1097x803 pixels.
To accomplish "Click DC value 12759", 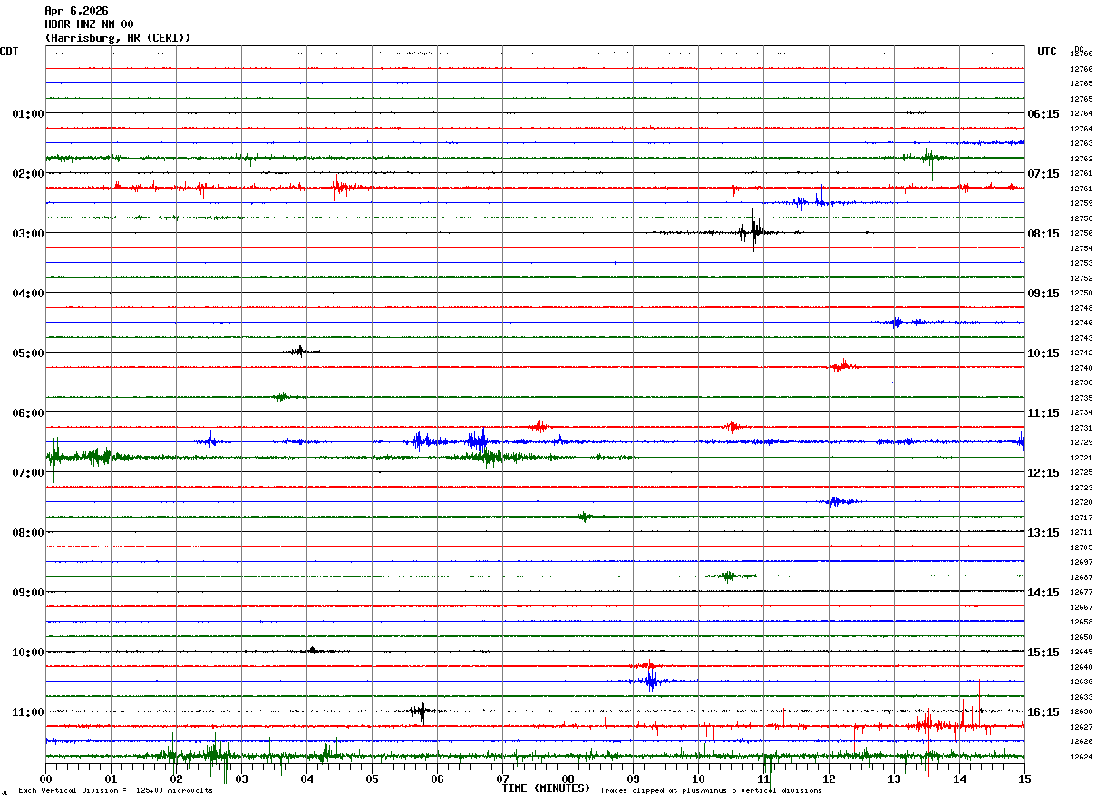I will click(1081, 204).
